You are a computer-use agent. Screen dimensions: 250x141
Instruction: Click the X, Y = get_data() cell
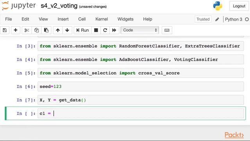(141, 100)
